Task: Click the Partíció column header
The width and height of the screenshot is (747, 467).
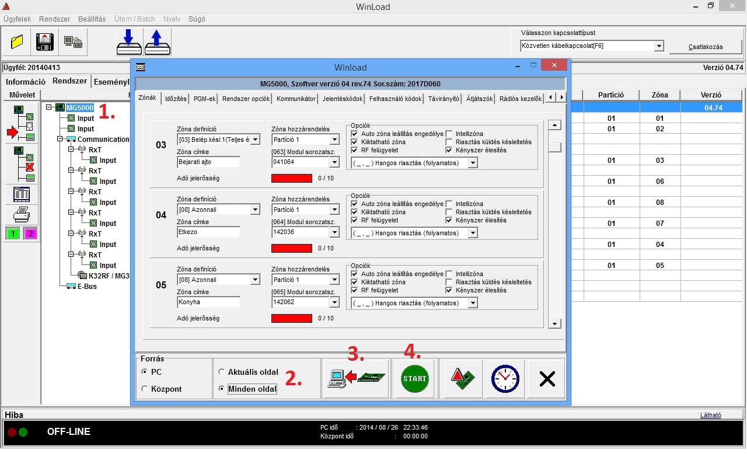Action: click(611, 95)
